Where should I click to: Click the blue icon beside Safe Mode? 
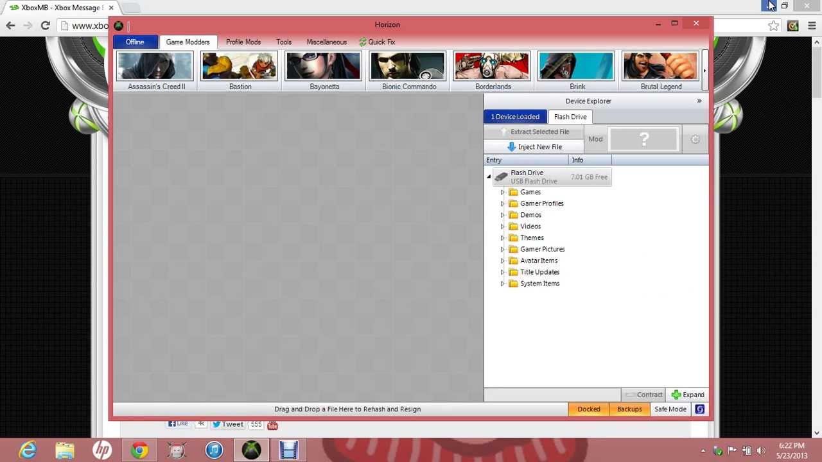699,409
